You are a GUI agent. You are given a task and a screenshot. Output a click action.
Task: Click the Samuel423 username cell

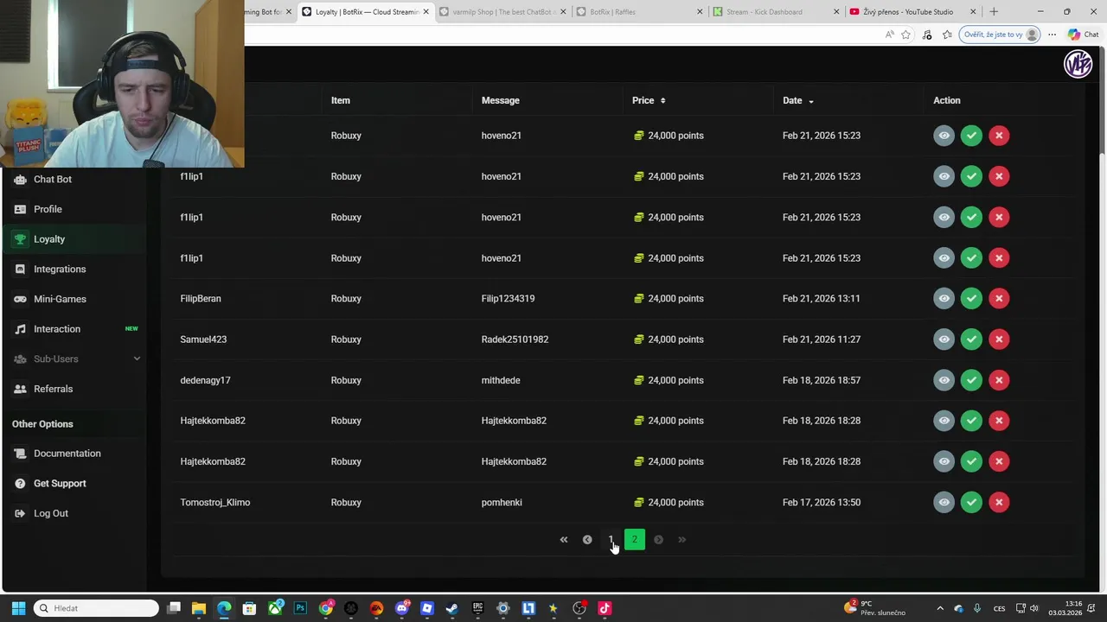coord(203,339)
